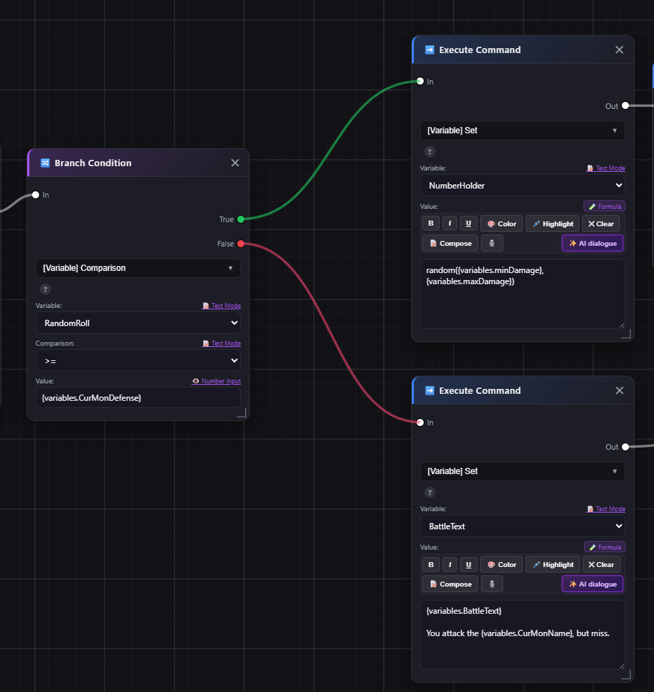The image size is (654, 692).
Task: Click the Branch Condition title bar
Action: click(x=138, y=163)
